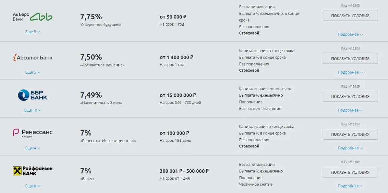388x193 pixels.
Task: Expand Еще 4 under Ренессанс Кредит
Action: pos(32,148)
